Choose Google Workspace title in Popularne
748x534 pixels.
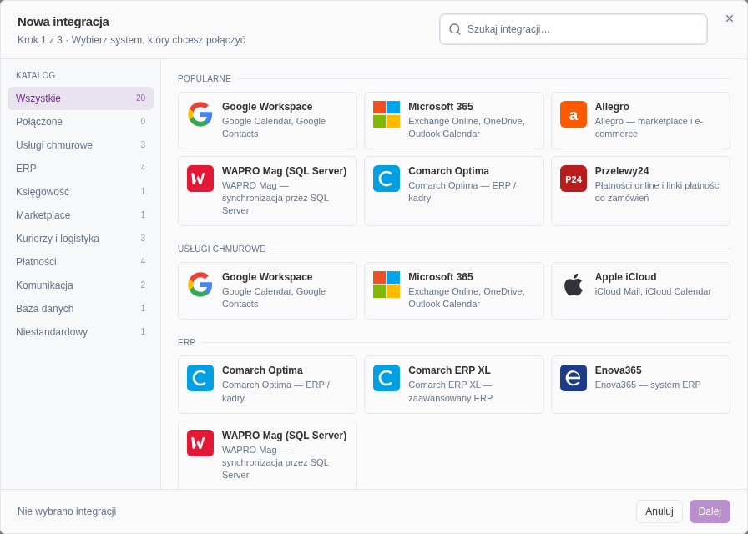coord(267,107)
